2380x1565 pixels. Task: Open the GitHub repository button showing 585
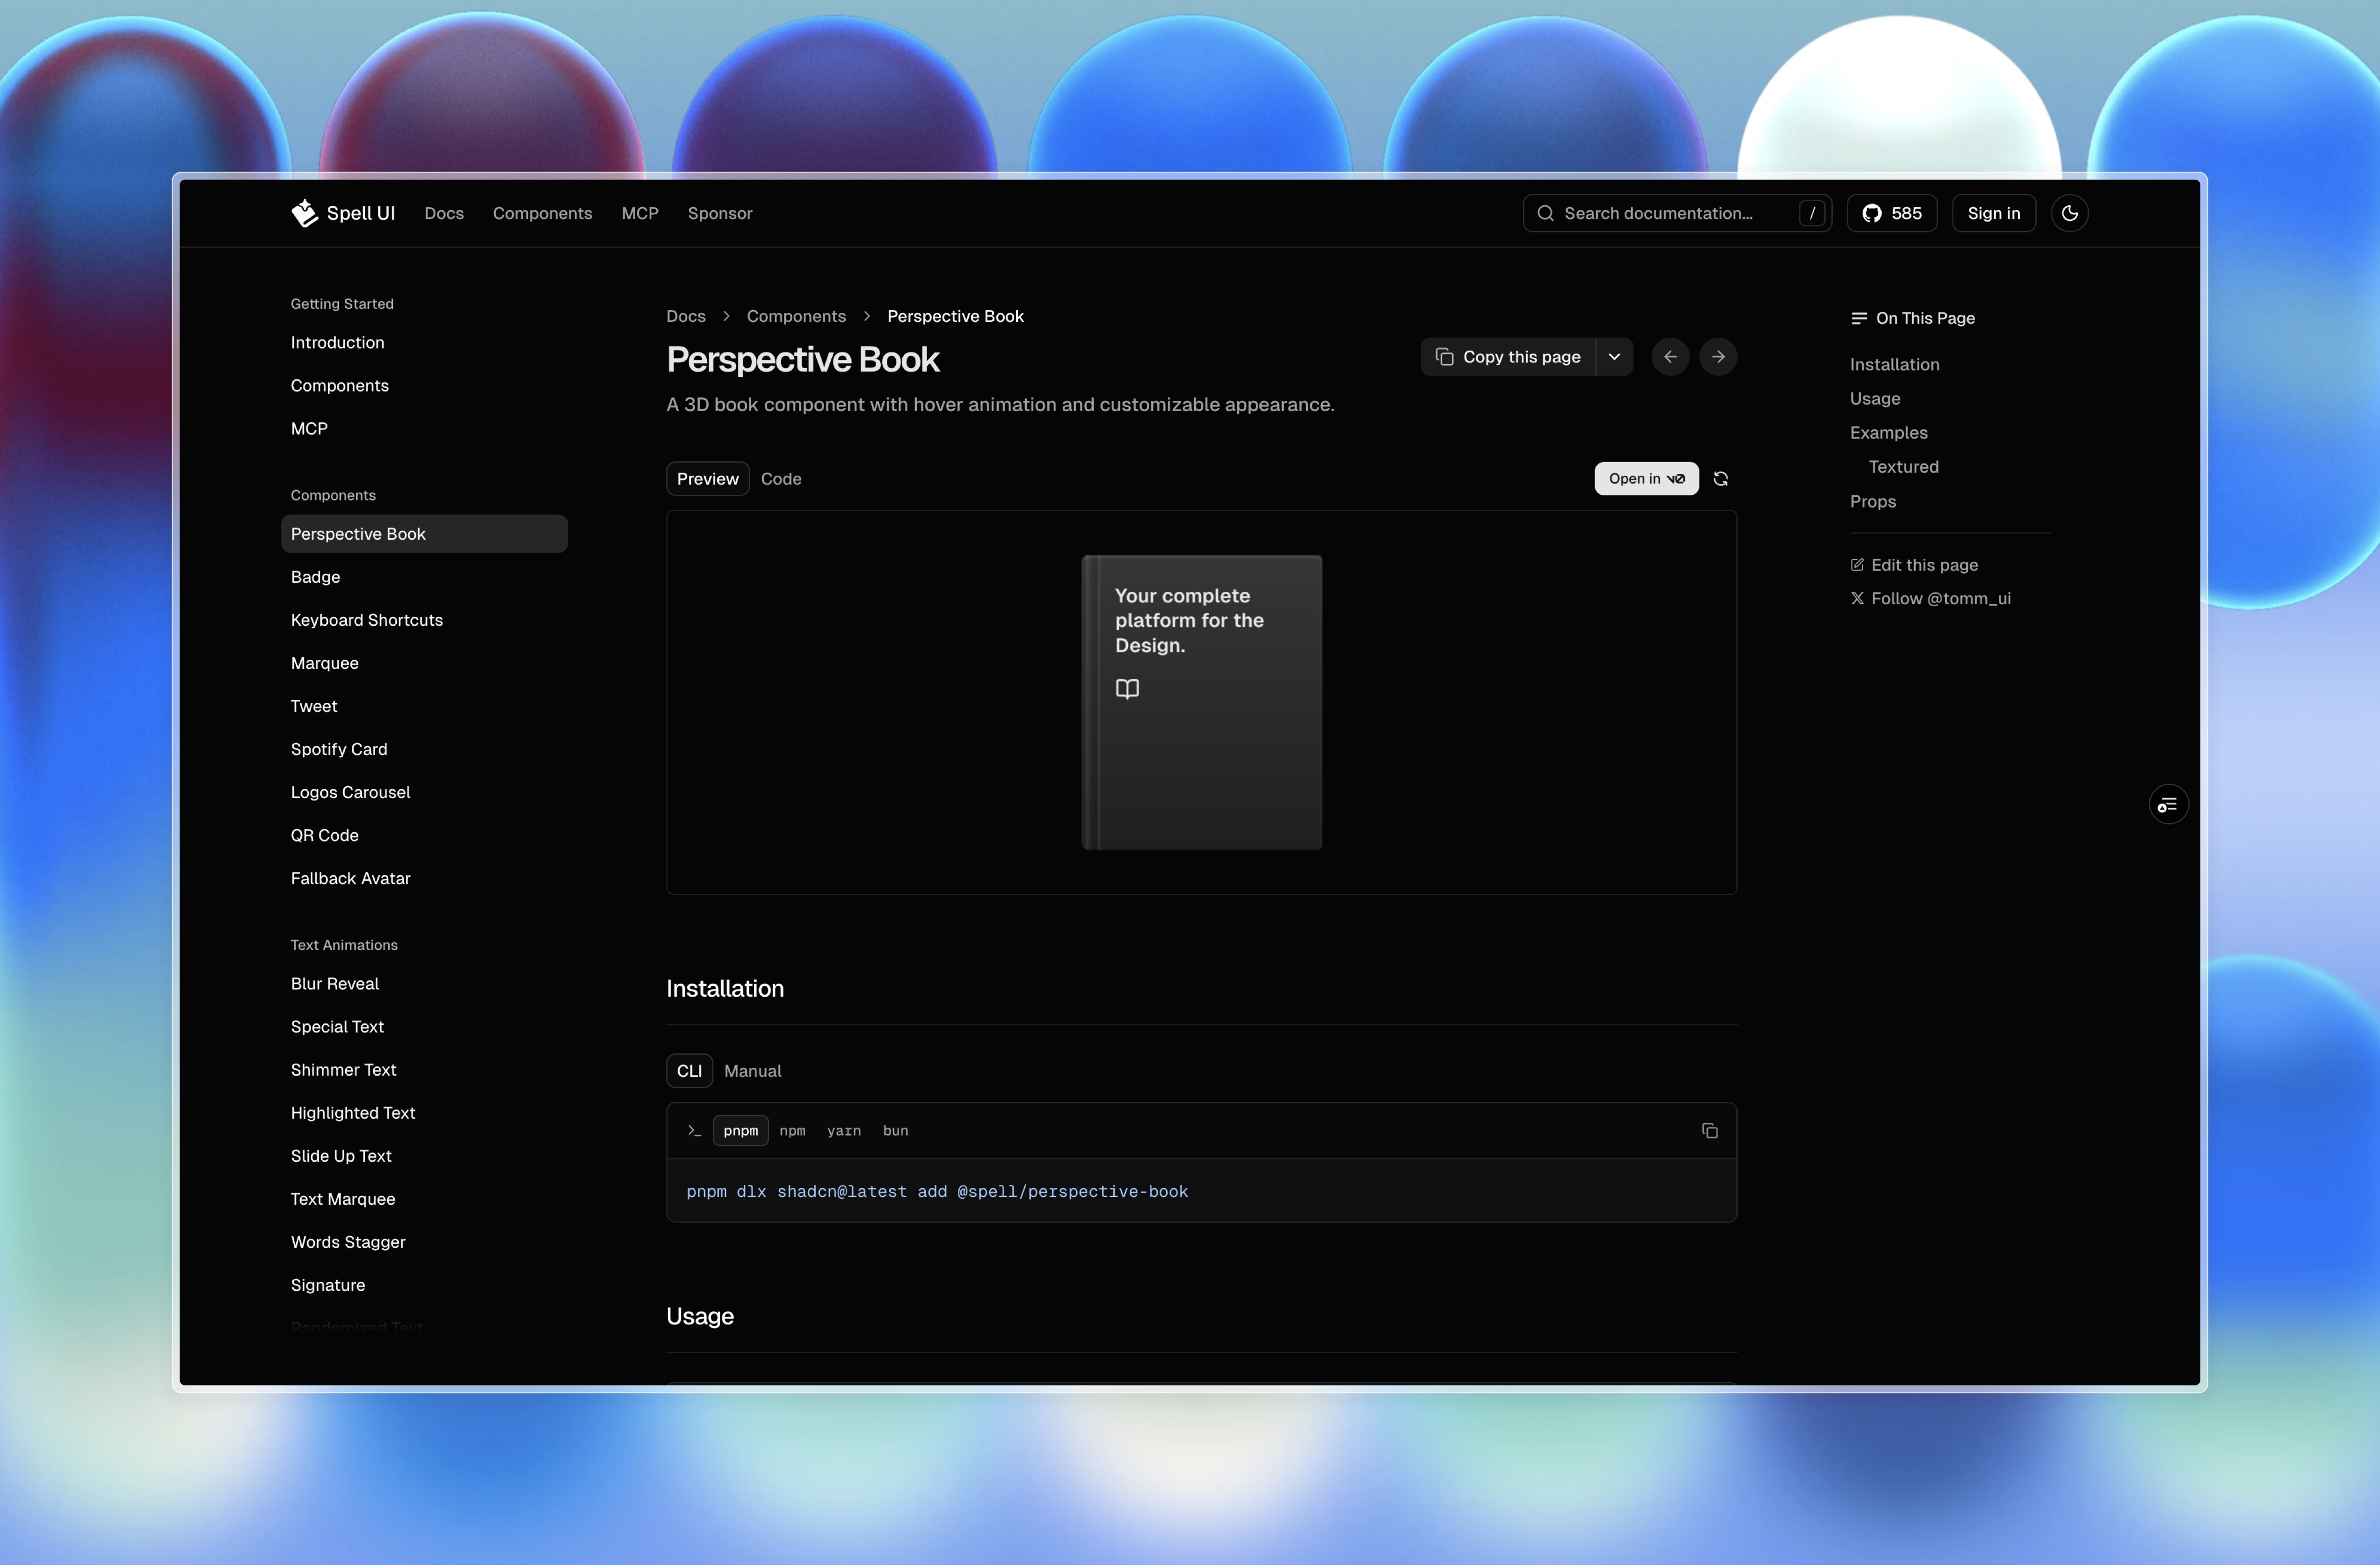1891,213
